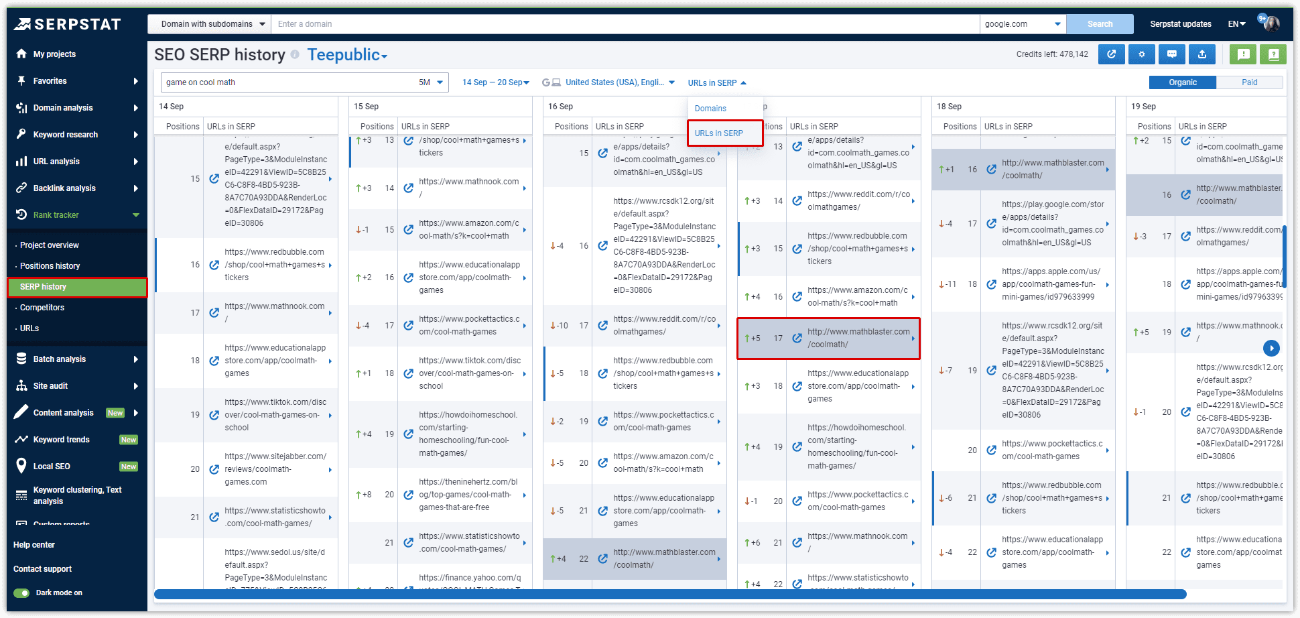Click the Rank tracker clock icon
The width and height of the screenshot is (1300, 618).
(21, 214)
